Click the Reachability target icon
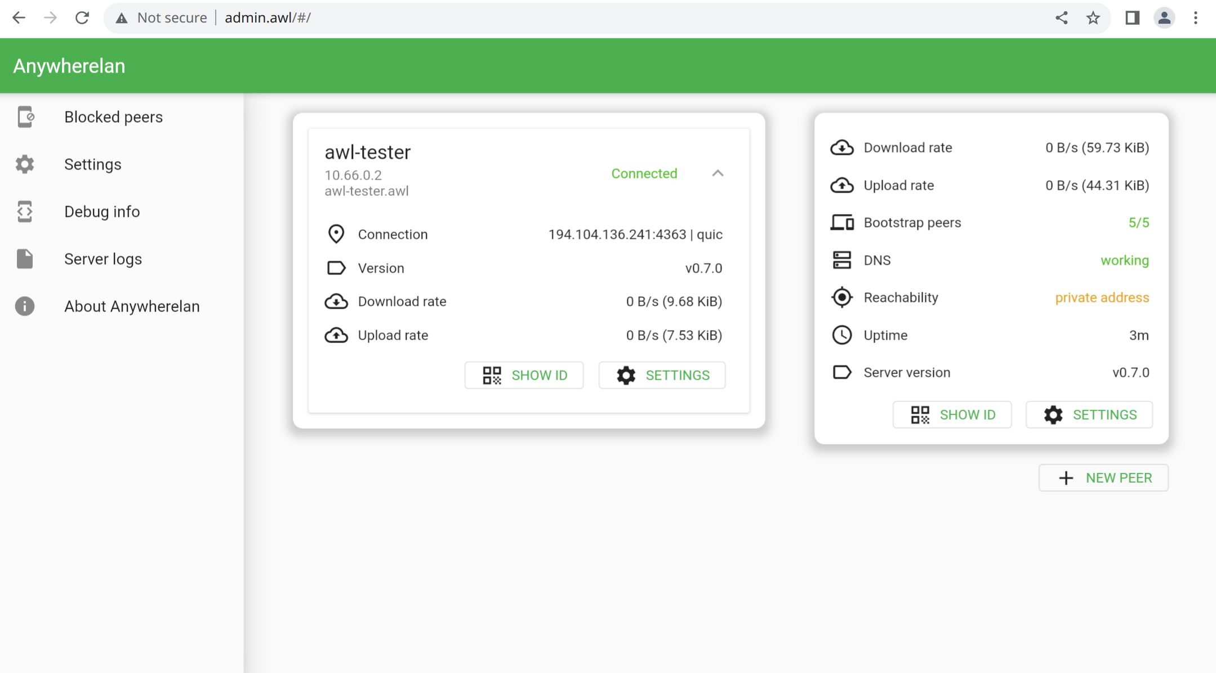The height and width of the screenshot is (673, 1216). pyautogui.click(x=842, y=297)
